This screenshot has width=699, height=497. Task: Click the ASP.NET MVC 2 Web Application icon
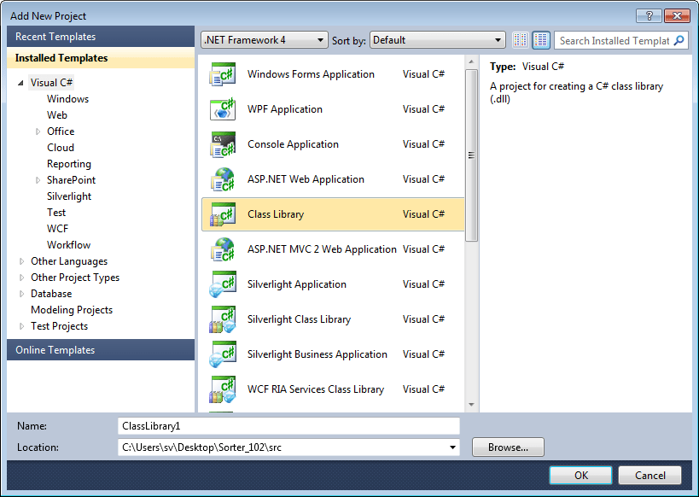[x=223, y=248]
